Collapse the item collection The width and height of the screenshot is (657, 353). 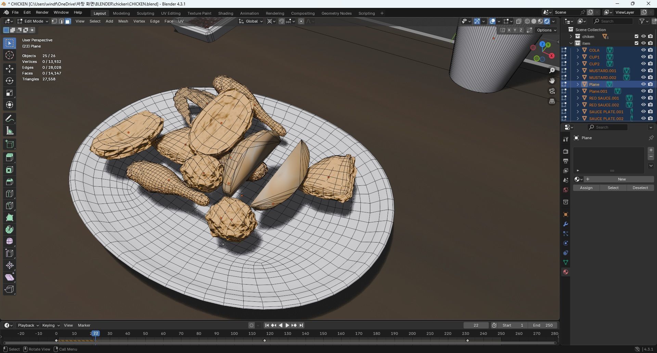tap(571, 43)
